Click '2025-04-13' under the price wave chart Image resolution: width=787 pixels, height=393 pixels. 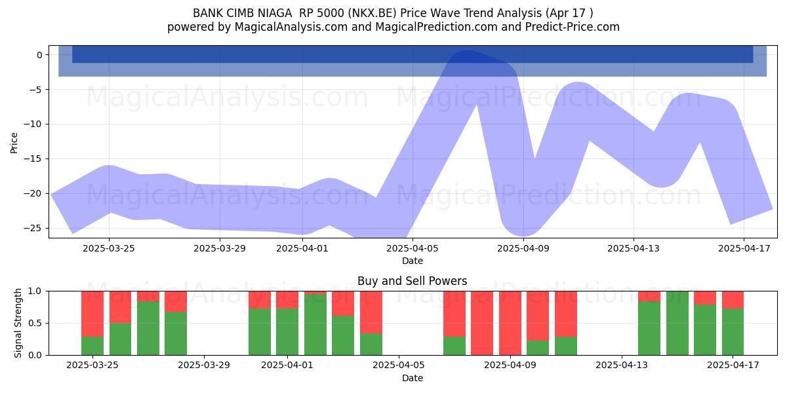coord(634,248)
